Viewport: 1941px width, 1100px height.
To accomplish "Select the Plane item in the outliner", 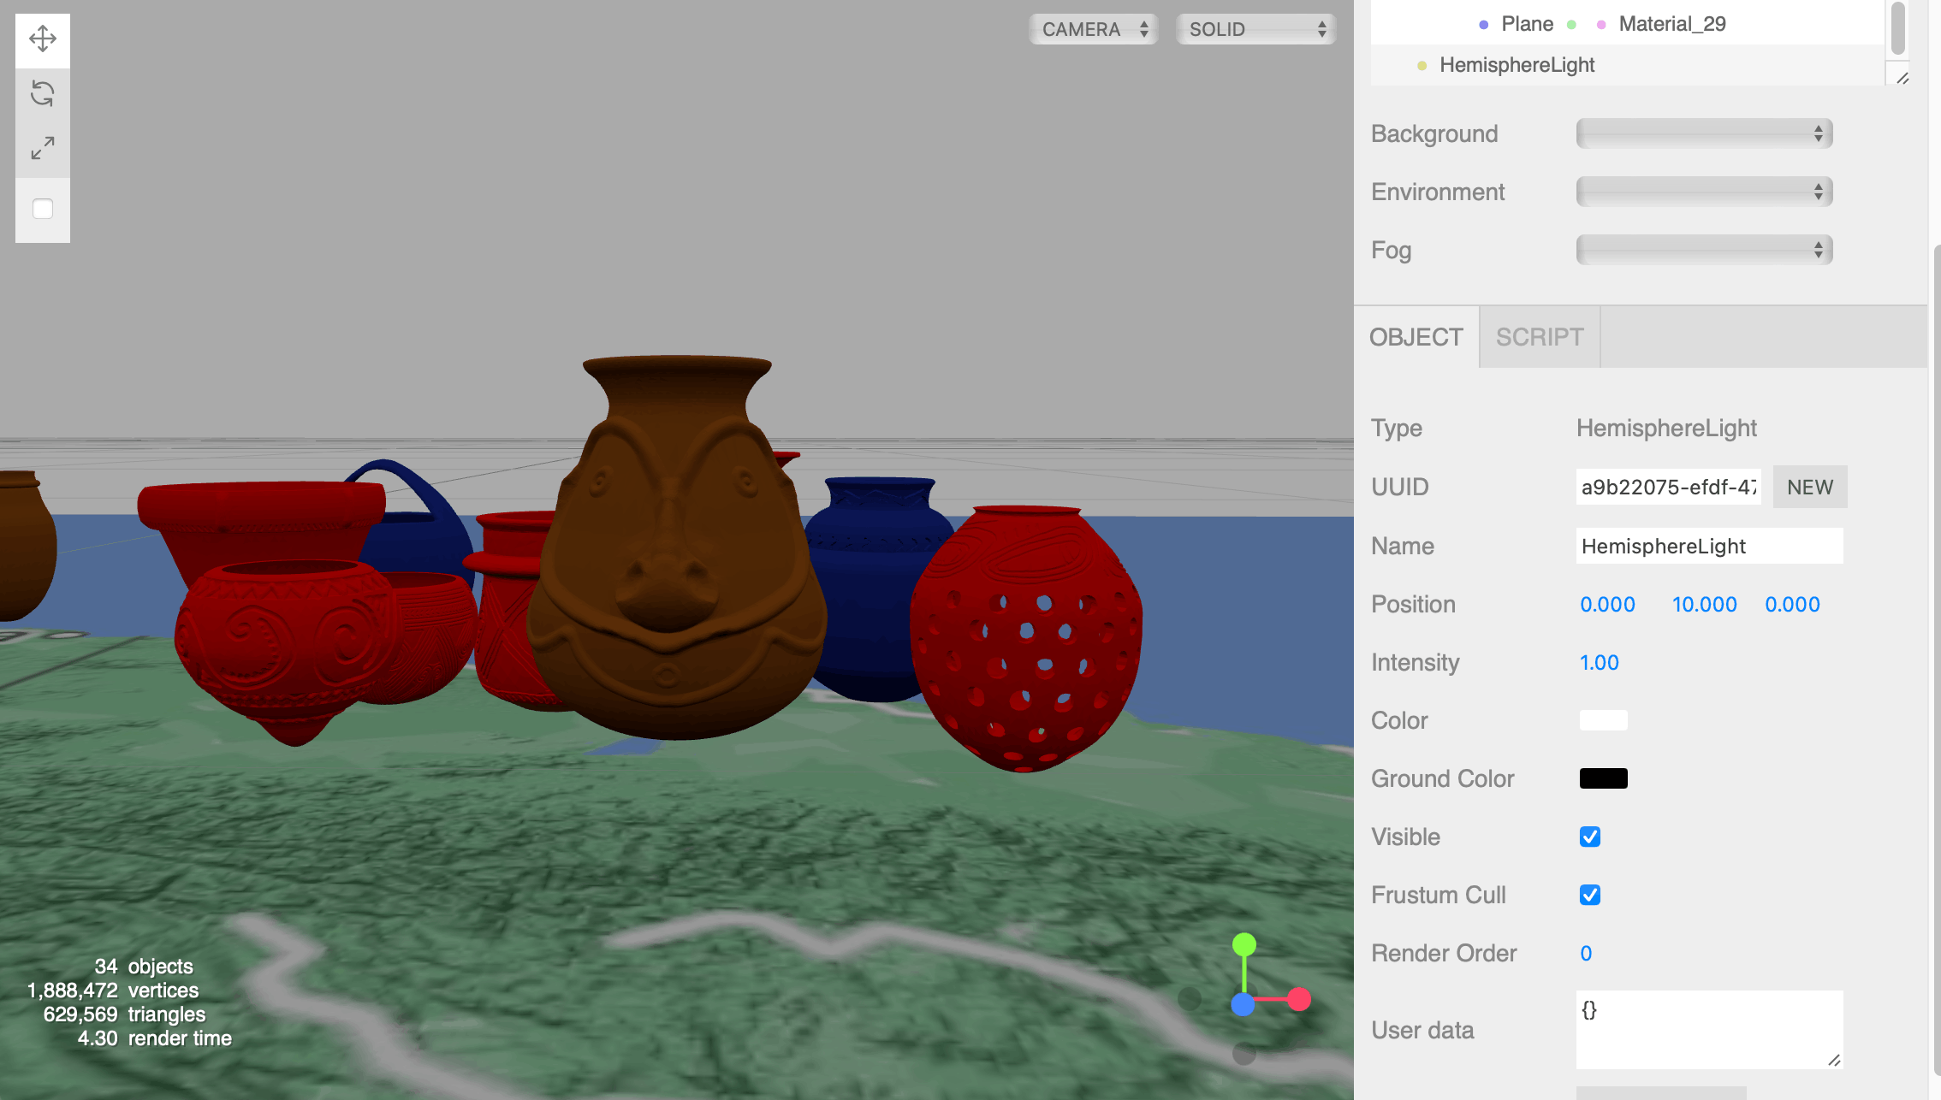I will [x=1527, y=24].
